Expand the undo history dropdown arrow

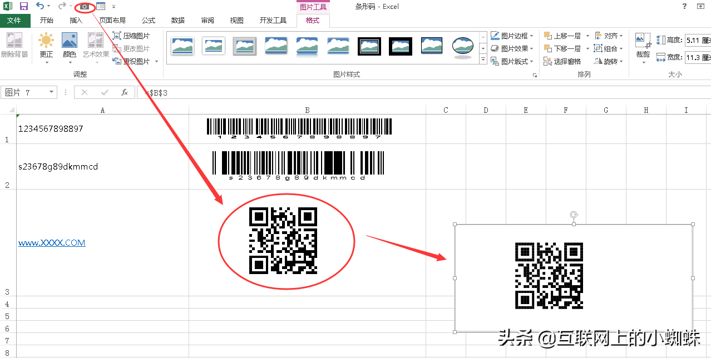(x=49, y=6)
